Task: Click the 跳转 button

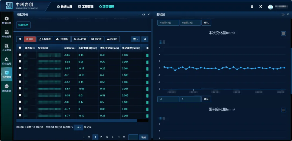Action: (144, 137)
